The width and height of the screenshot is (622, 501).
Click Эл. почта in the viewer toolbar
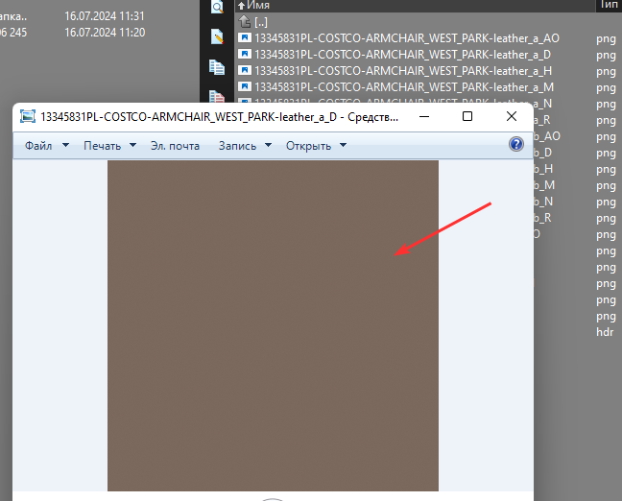[x=175, y=146]
